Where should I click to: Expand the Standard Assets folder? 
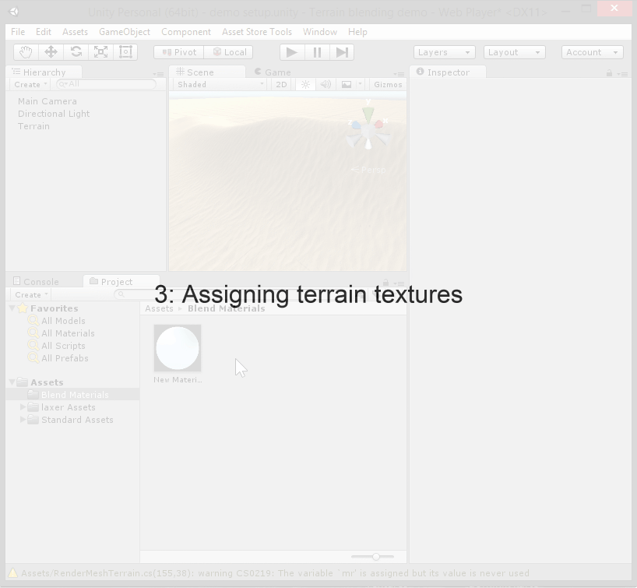(23, 420)
